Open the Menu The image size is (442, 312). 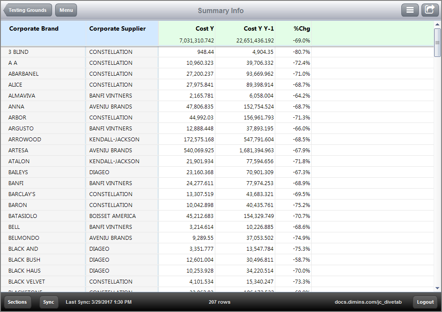[x=66, y=10]
